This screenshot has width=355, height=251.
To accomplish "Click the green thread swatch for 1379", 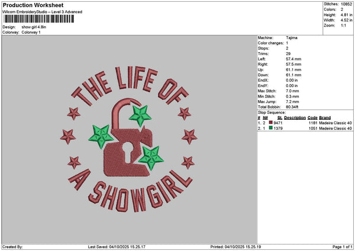I will tap(270, 128).
